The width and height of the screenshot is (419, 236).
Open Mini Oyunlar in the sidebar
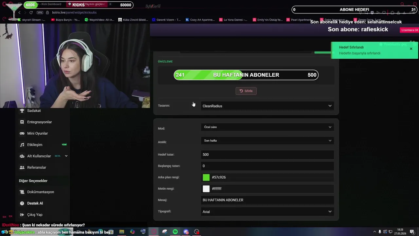click(37, 133)
